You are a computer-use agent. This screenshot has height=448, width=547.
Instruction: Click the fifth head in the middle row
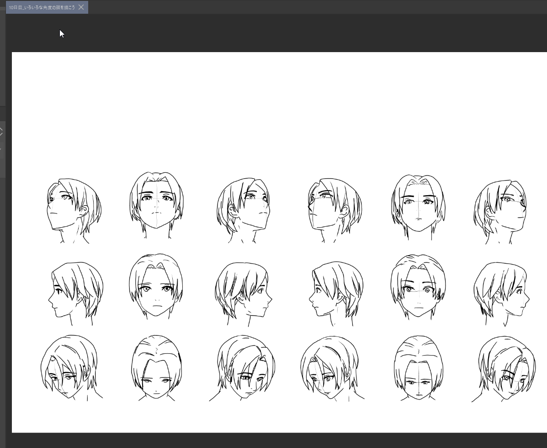point(418,286)
